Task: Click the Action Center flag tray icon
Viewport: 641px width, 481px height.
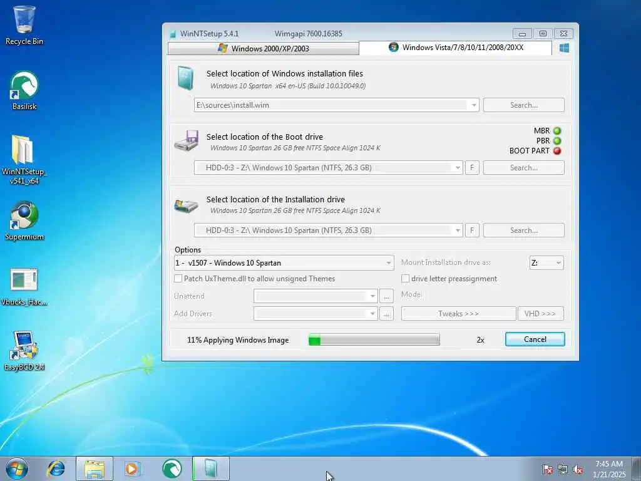Action: pos(547,469)
